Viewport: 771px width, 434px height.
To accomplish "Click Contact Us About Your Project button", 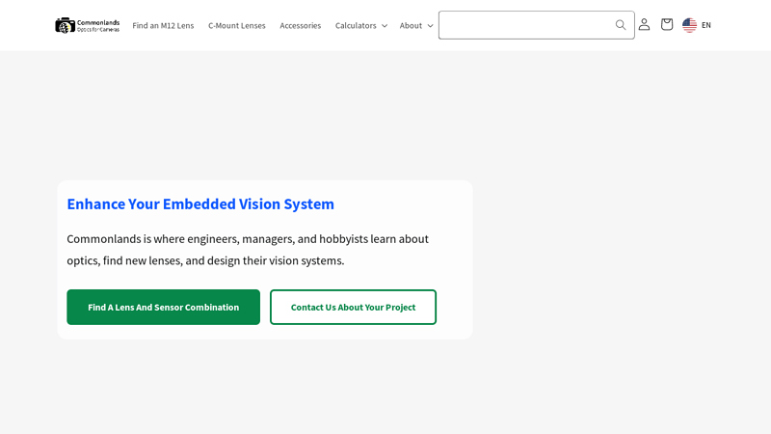I will (353, 307).
